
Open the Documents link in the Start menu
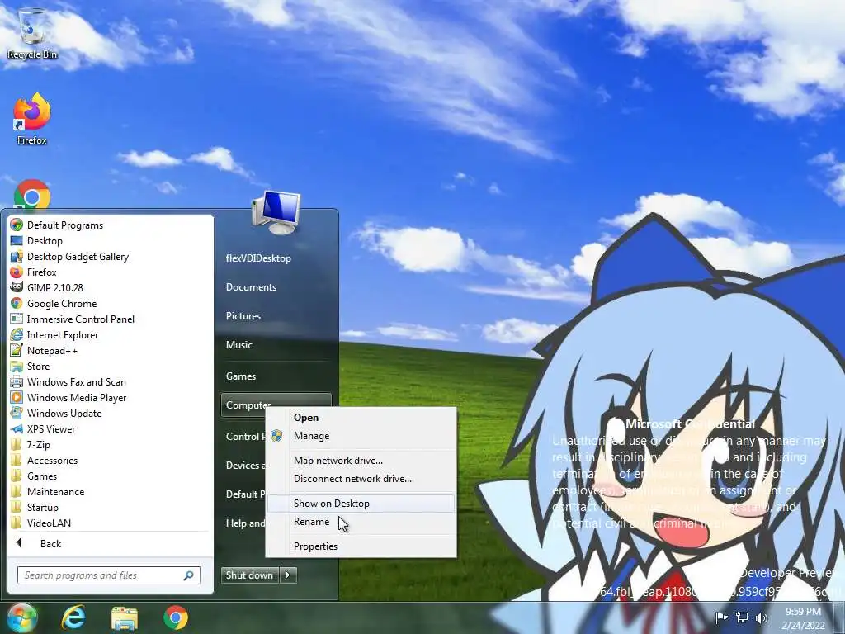click(251, 286)
